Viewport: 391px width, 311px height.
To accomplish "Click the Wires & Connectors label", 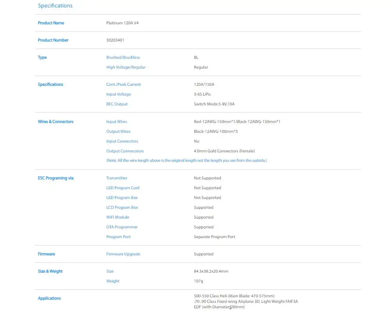I will coord(56,122).
